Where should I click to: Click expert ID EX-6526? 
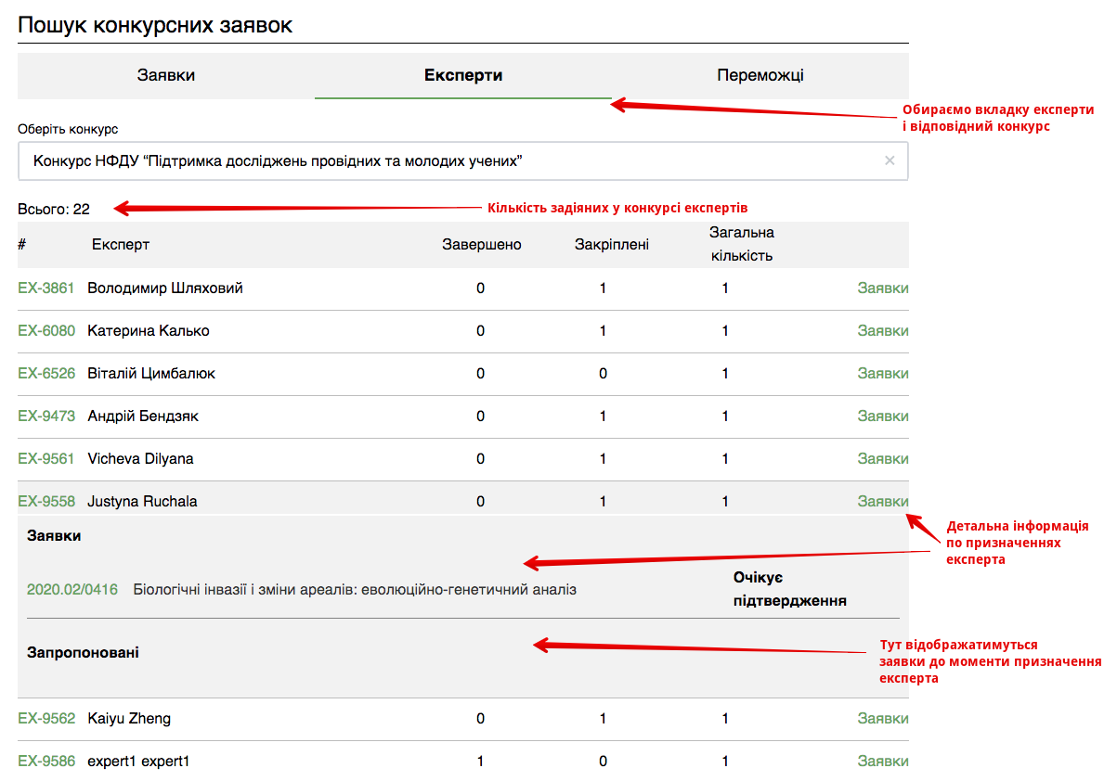[45, 374]
